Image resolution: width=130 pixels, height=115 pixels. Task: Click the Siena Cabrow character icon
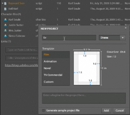(x=5, y=36)
